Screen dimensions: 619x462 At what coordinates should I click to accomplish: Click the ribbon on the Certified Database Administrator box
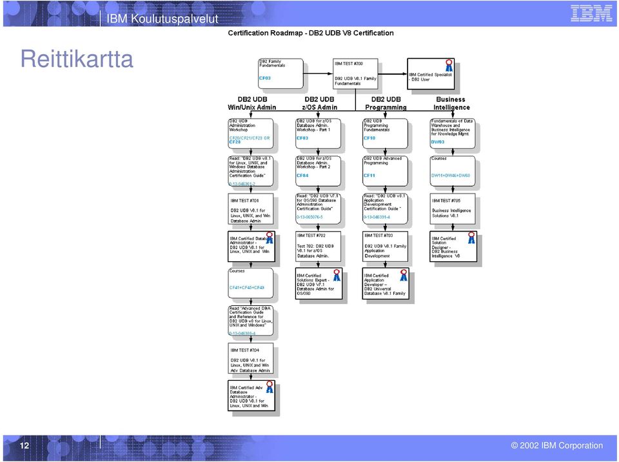click(x=270, y=238)
